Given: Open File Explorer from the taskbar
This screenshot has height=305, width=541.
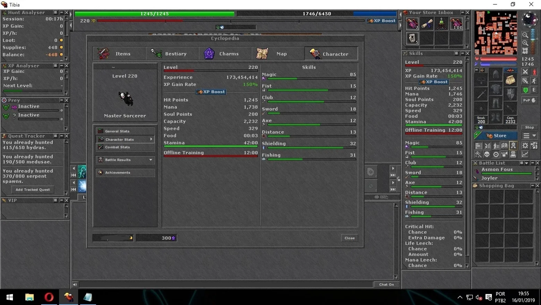Looking at the screenshot, I should click(29, 297).
